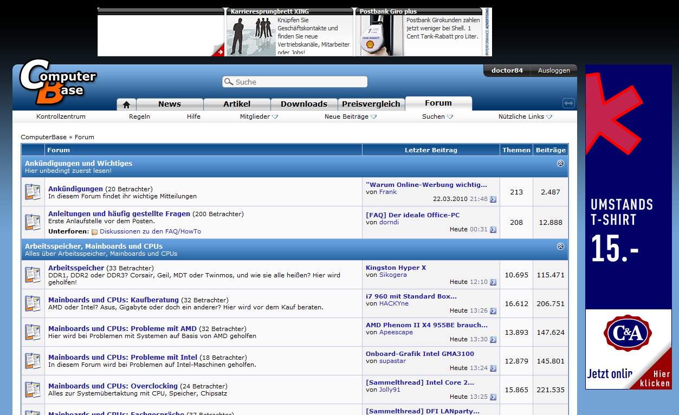The width and height of the screenshot is (679, 415).
Task: Click the subforum folder icon for FAQ/HowTo
Action: click(x=95, y=232)
